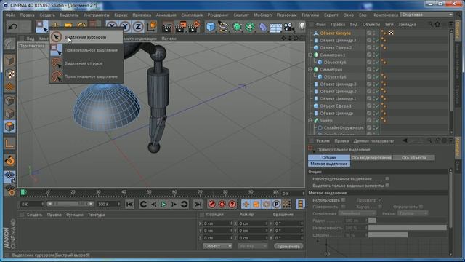
Task: Check Выделять только видимые элементы
Action: click(387, 186)
